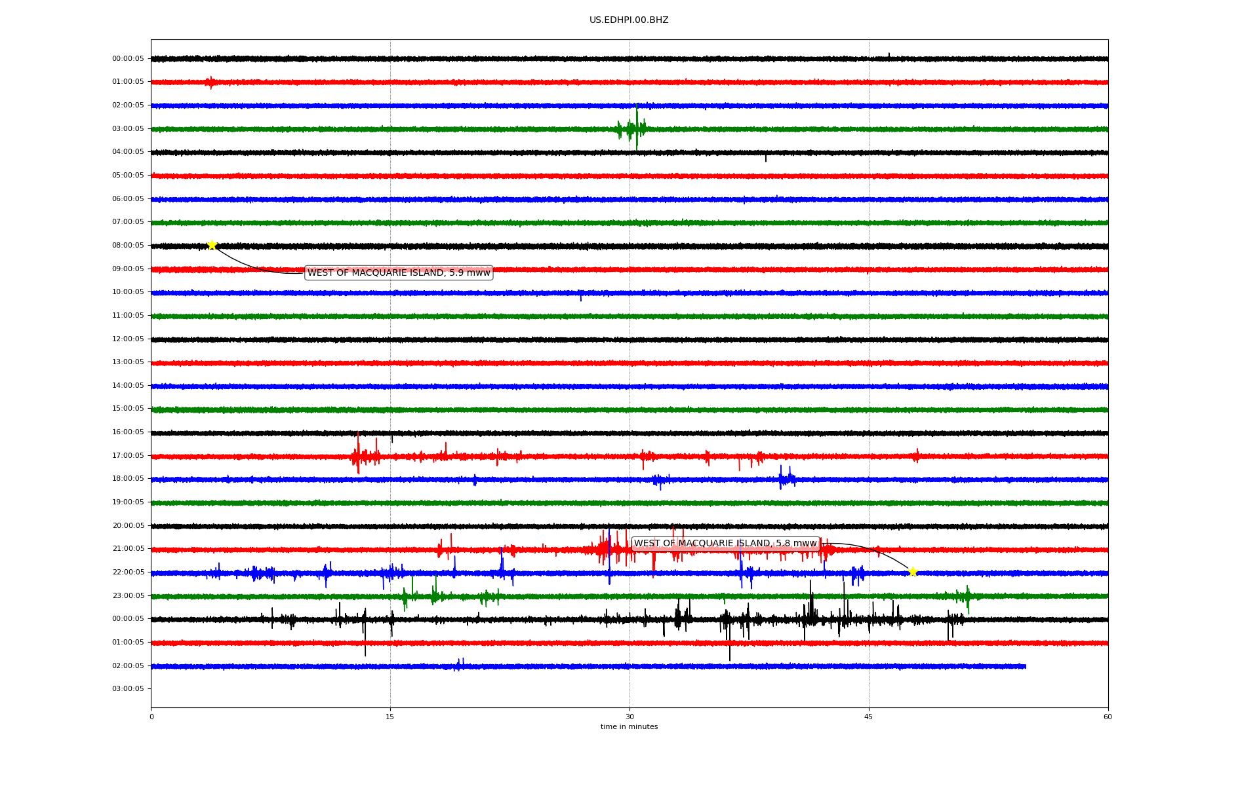This screenshot has width=1259, height=786.
Task: Click the 12:00:05 time label
Action: point(128,339)
